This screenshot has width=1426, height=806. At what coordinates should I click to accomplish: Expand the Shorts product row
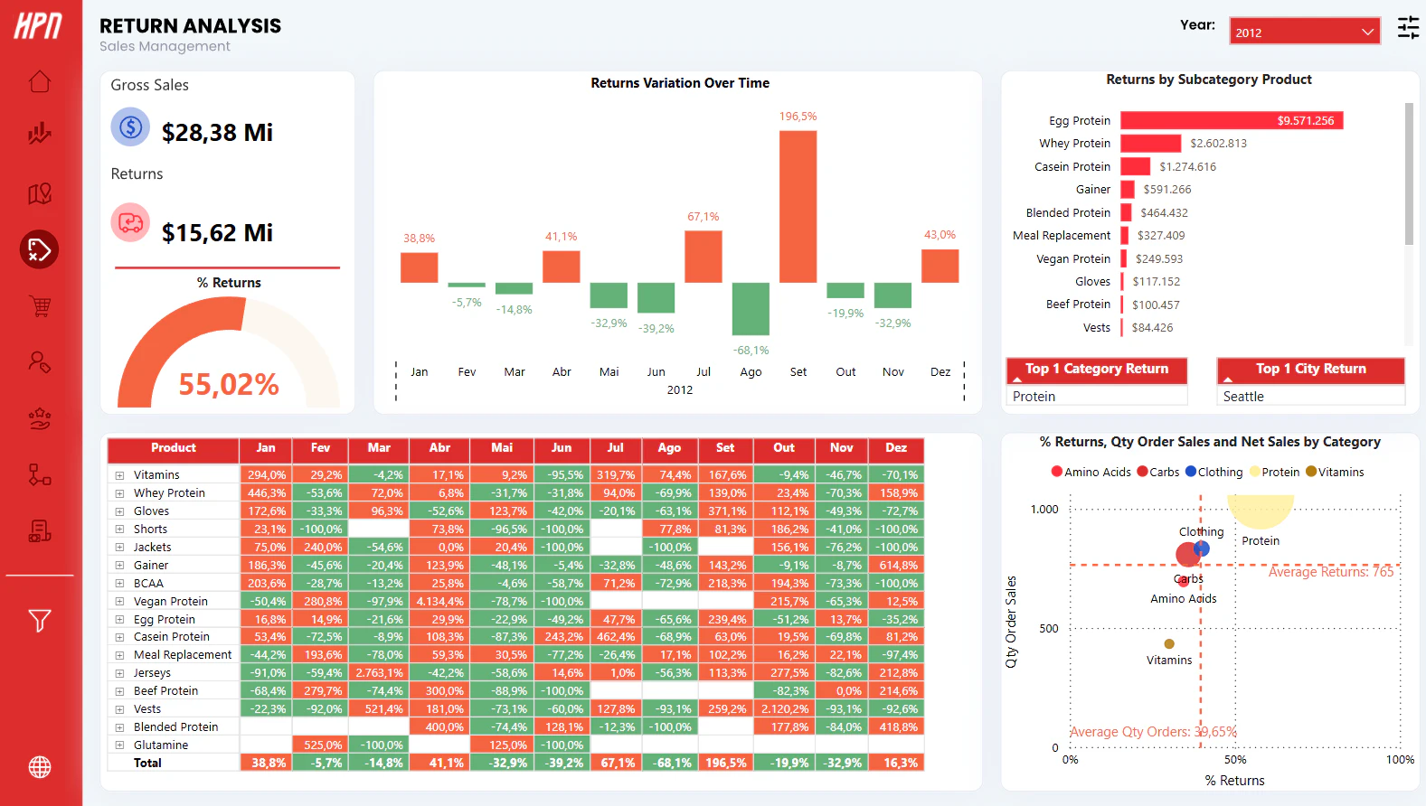pyautogui.click(x=118, y=530)
